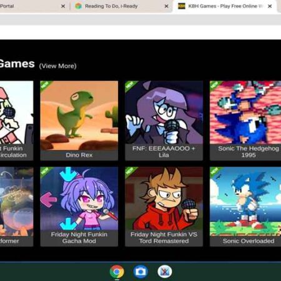Click the I-Ready tab favicon
This screenshot has height=281, width=281.
point(78,6)
